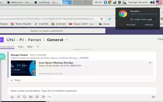Open the sympla.com.br lean-space-meetup link
This screenshot has height=102, width=163.
point(50,58)
